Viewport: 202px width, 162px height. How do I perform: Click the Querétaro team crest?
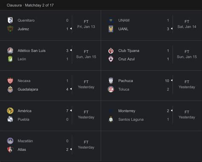click(10, 20)
